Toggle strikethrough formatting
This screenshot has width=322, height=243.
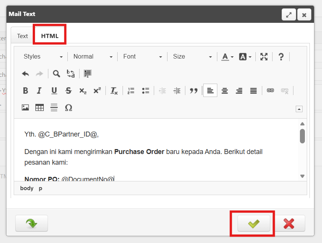tap(69, 91)
